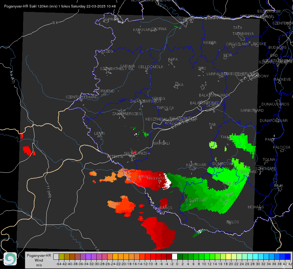Click the ZALAEGERSZEG city label
293x269 pixels.
coord(127,114)
